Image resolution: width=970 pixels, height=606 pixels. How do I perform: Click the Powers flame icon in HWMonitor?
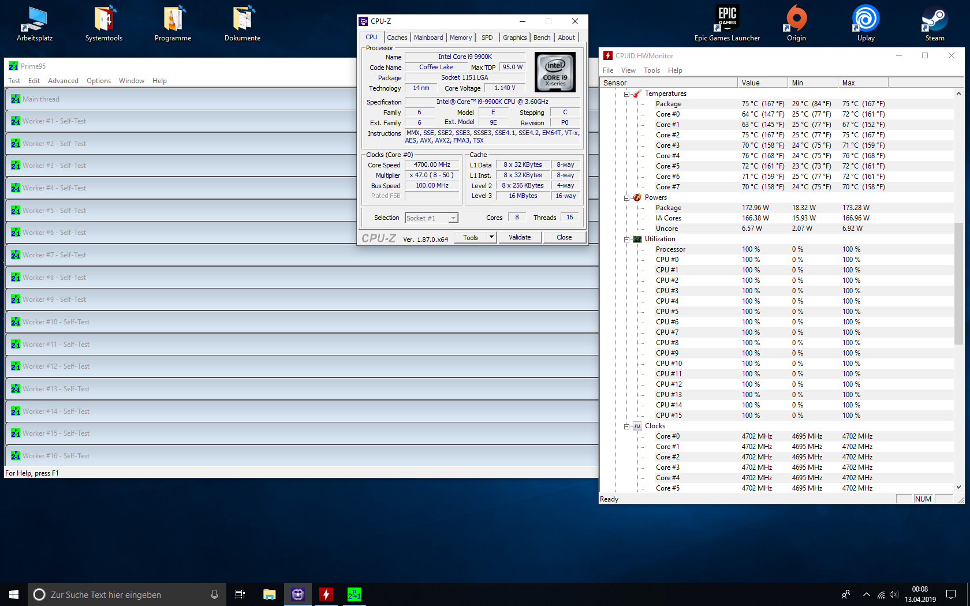[637, 197]
